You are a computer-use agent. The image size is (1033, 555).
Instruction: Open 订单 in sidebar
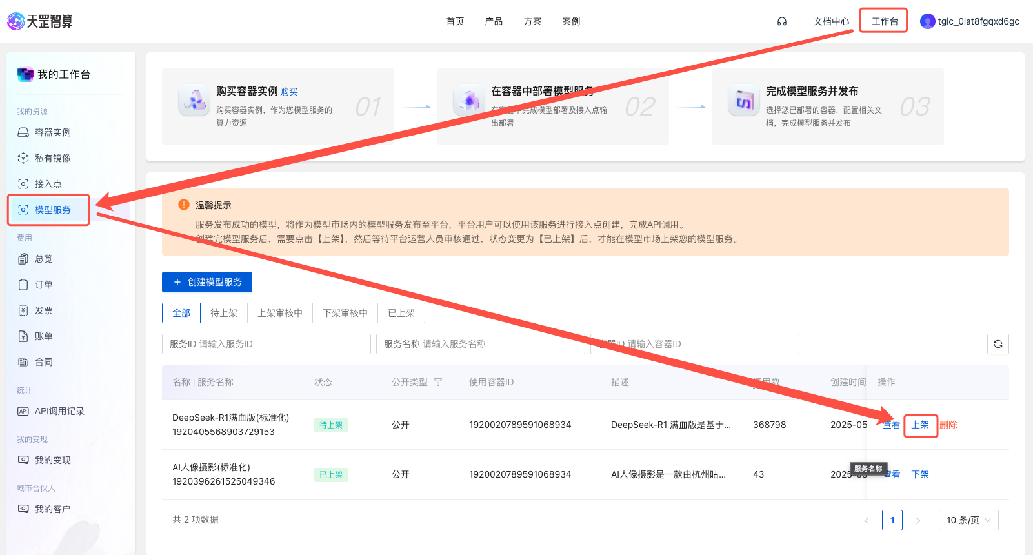tap(44, 285)
